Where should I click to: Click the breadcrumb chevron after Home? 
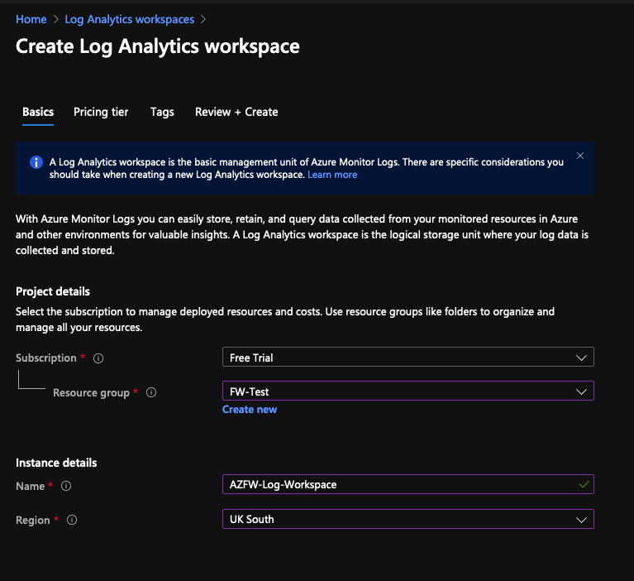point(56,19)
